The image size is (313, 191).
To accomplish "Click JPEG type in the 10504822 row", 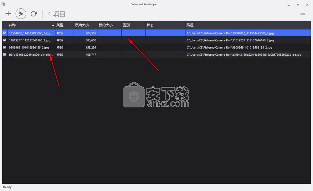I will click(60, 33).
